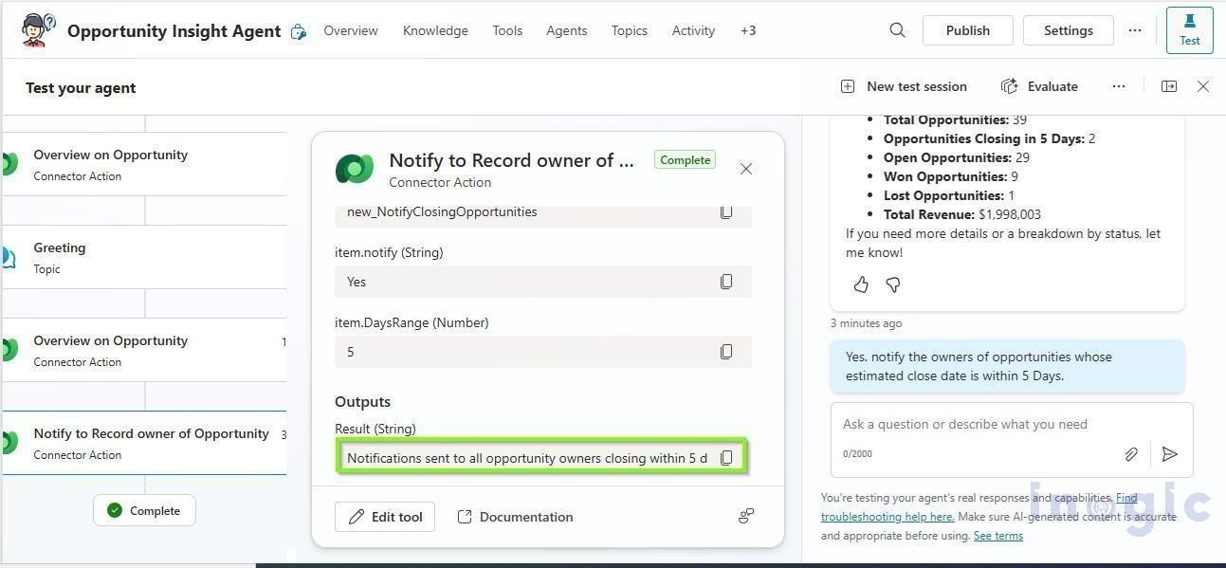Copy the item.DaysRange value
This screenshot has width=1226, height=568.
coord(726,351)
